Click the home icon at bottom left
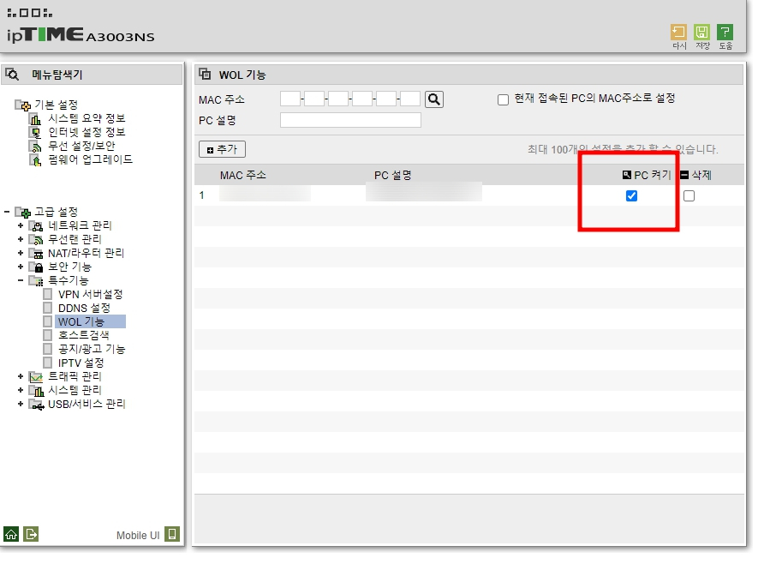The image size is (770, 576). pyautogui.click(x=11, y=534)
